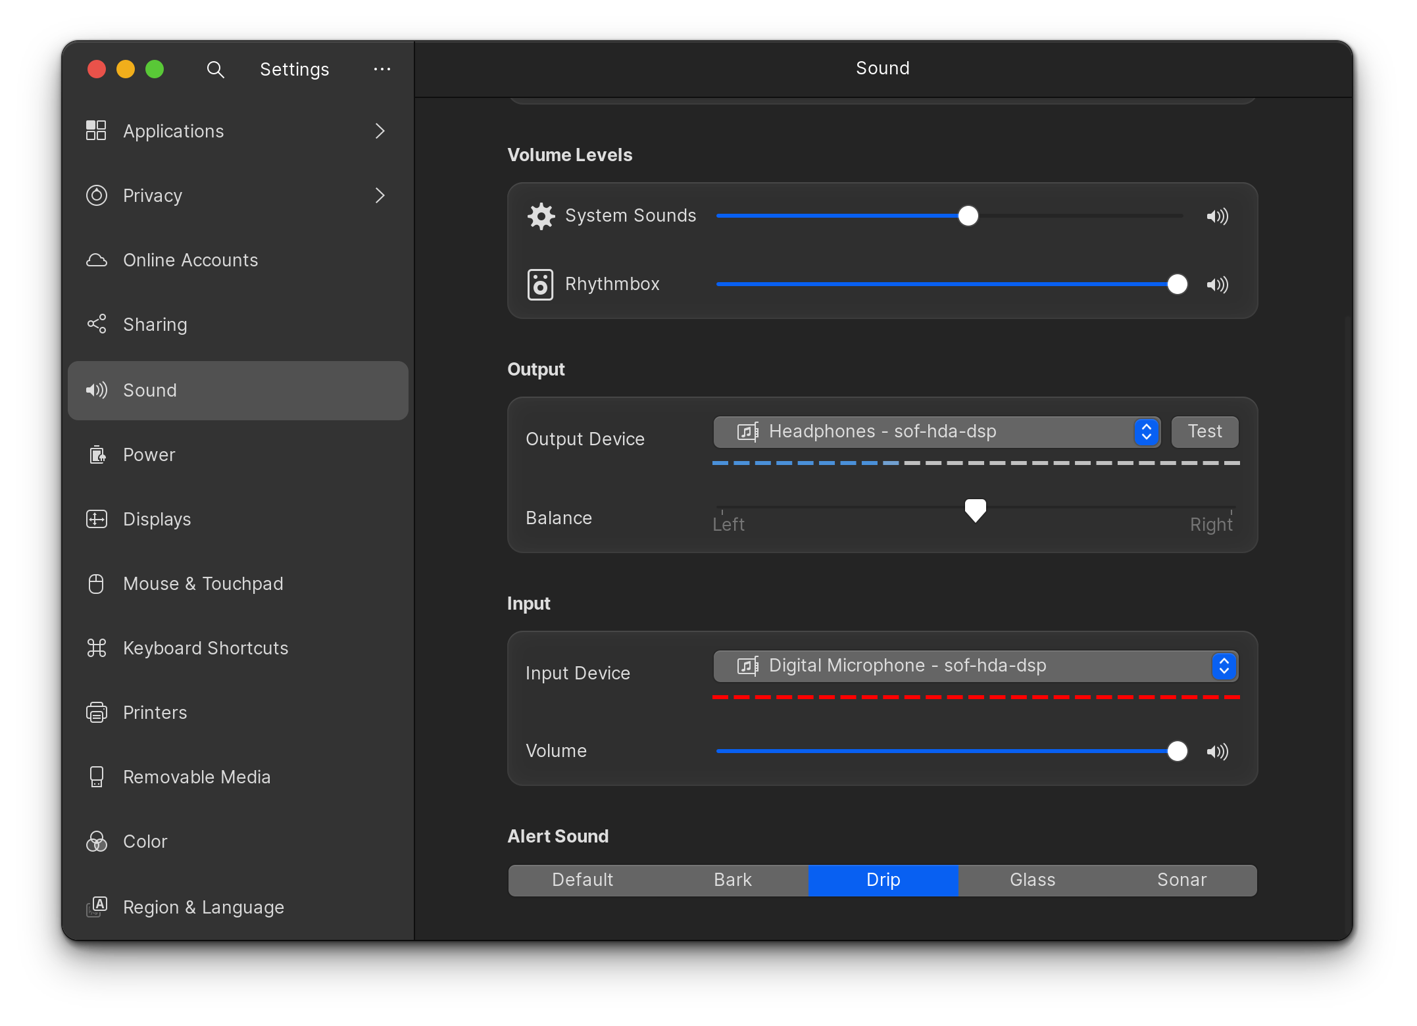Click the System Sounds volume slider handle
Viewport: 1417px width, 1026px height.
(x=968, y=216)
